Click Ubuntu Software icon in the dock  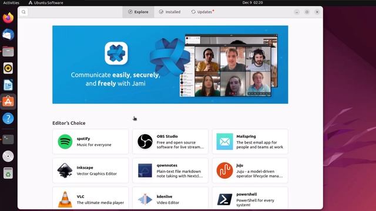click(8, 101)
